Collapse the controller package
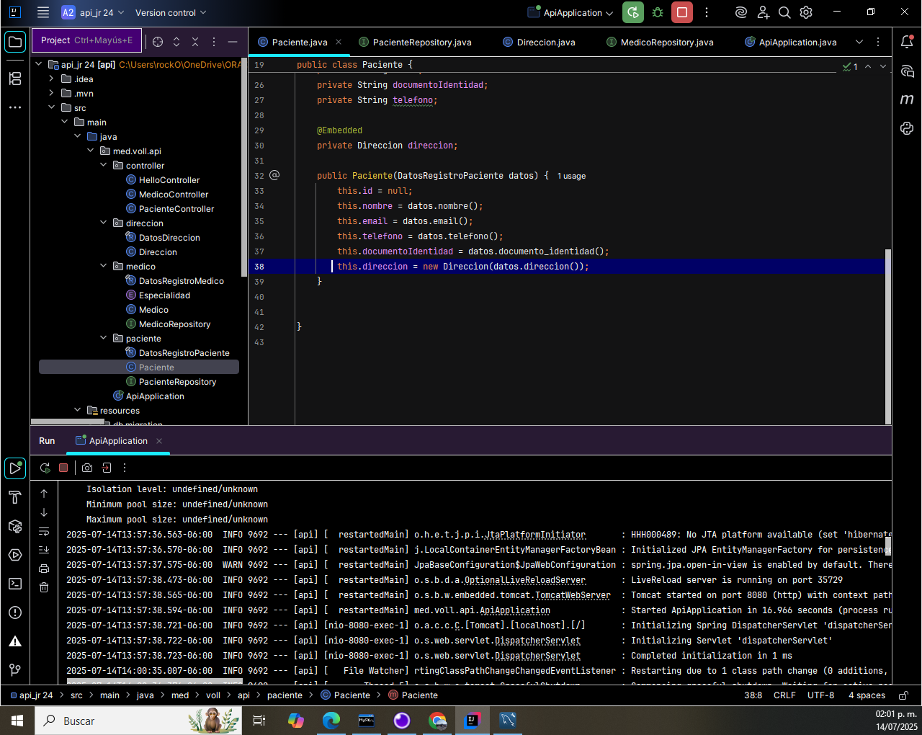 coord(104,165)
